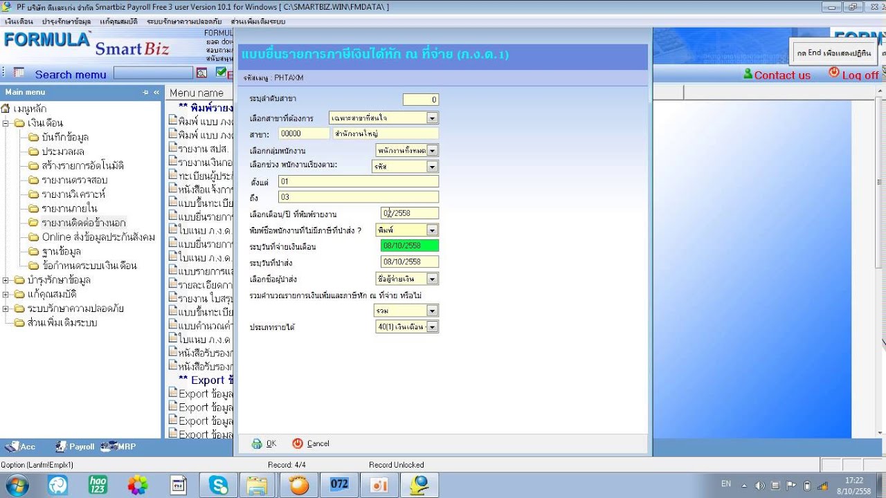Click the ระบุลำดับสาขา field showing 0
886x498 pixels.
coord(421,100)
